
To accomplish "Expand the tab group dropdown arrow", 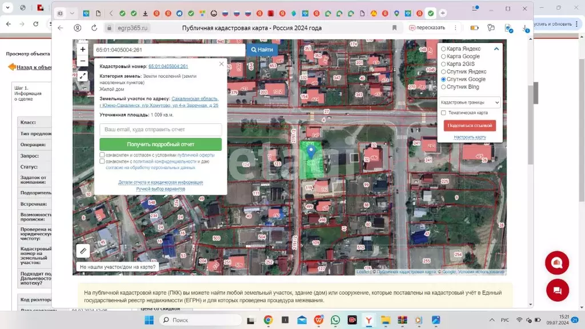I will click(x=72, y=14).
